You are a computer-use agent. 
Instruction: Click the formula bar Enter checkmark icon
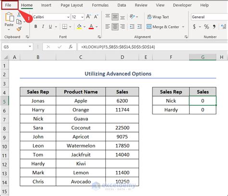(60, 47)
